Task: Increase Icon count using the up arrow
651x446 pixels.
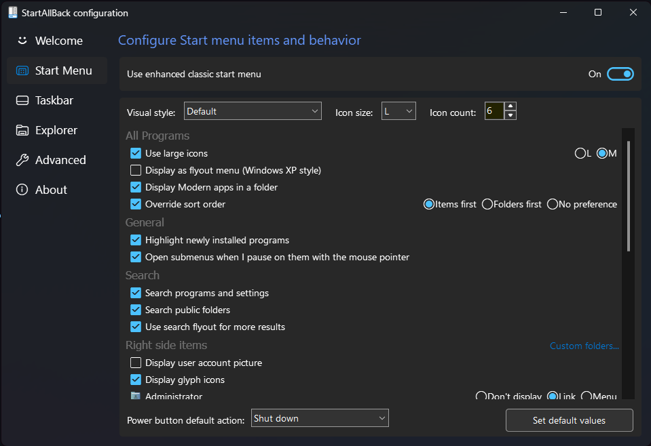Action: pyautogui.click(x=509, y=108)
